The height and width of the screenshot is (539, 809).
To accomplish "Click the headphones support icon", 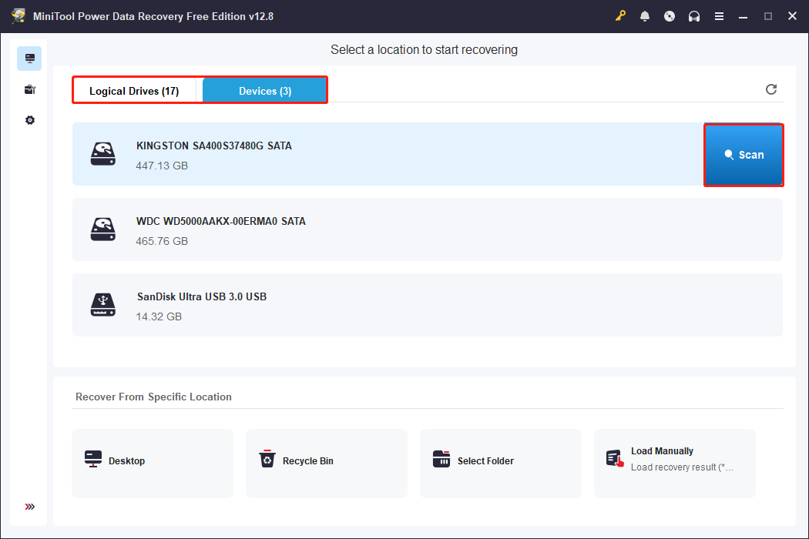I will tap(694, 16).
